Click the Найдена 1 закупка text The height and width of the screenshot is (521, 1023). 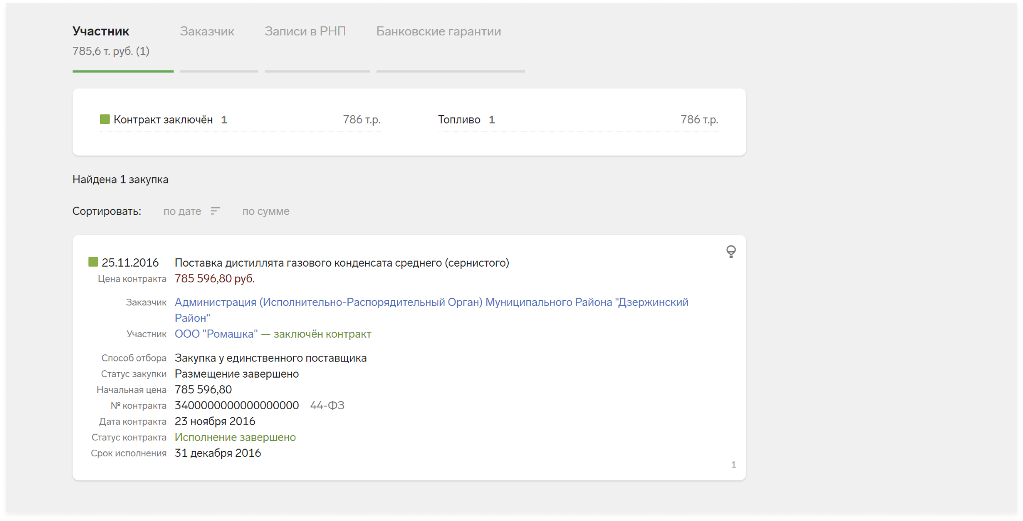(120, 179)
